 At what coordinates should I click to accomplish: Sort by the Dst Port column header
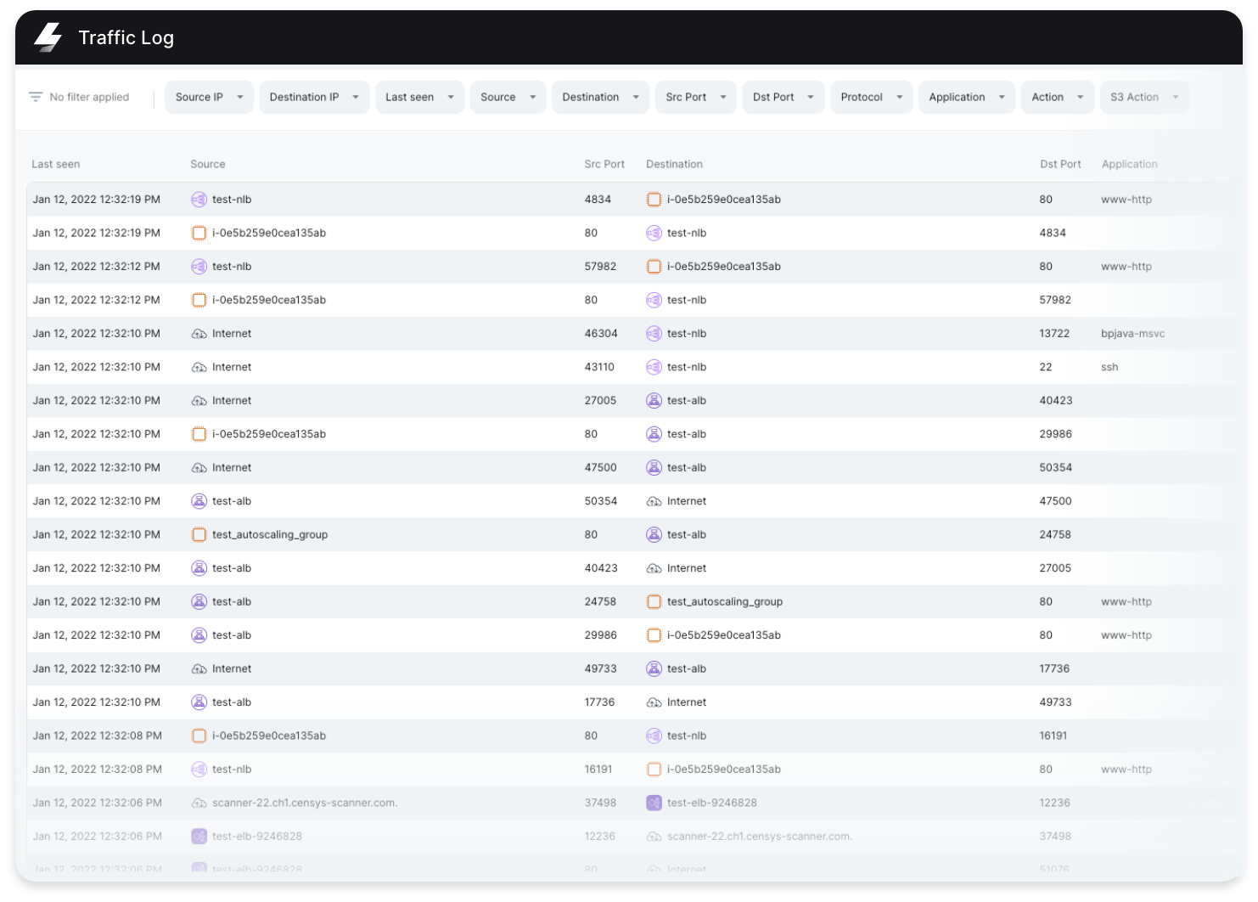[x=1060, y=164]
